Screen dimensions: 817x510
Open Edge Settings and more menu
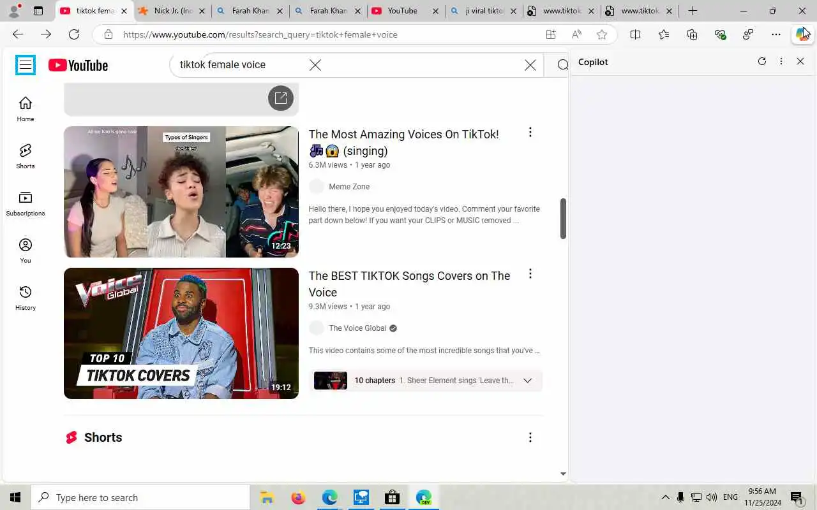776,34
